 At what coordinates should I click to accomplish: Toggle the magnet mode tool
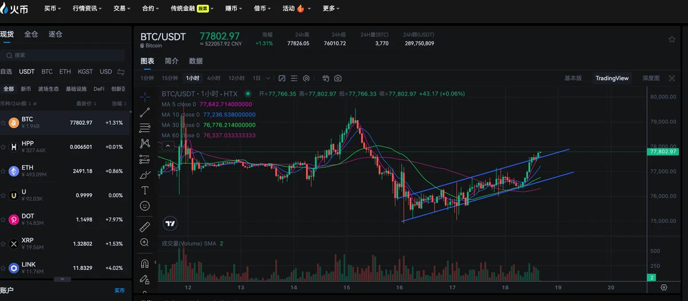click(x=145, y=263)
